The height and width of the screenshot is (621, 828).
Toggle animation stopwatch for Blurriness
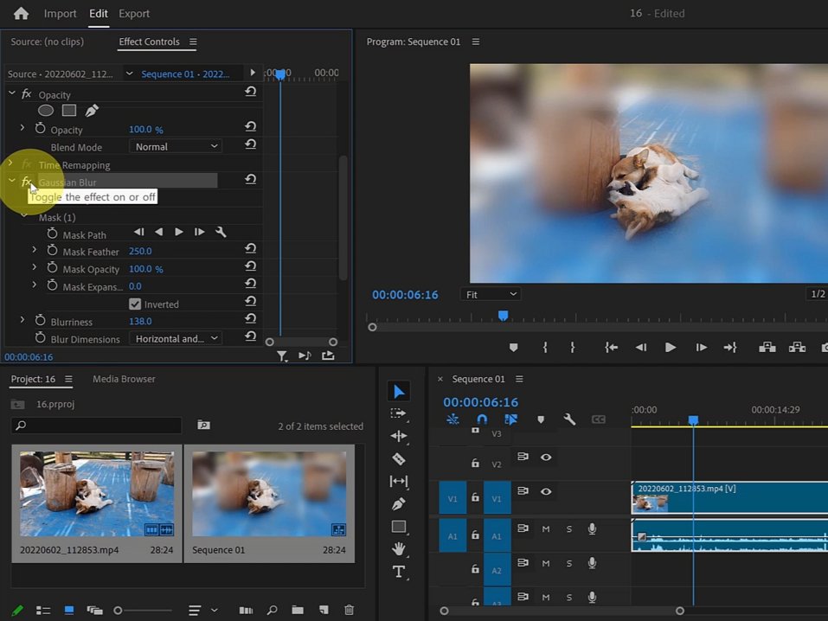(40, 320)
